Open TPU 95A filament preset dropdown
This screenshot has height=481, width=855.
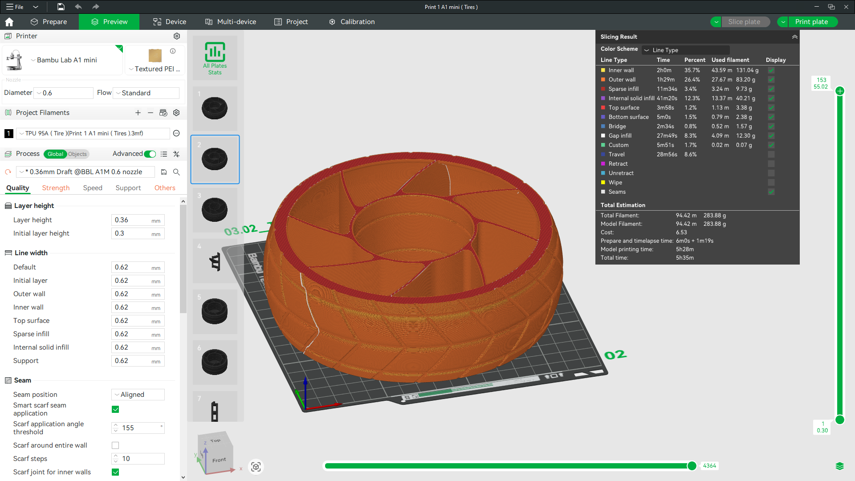[x=93, y=133]
